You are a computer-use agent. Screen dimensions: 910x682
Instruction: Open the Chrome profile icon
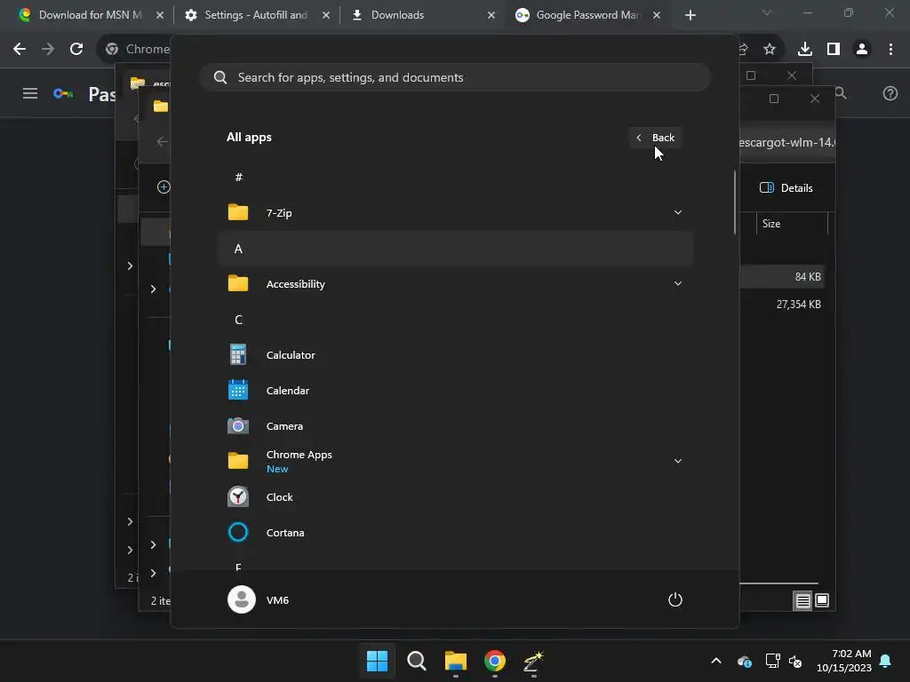[x=862, y=50]
